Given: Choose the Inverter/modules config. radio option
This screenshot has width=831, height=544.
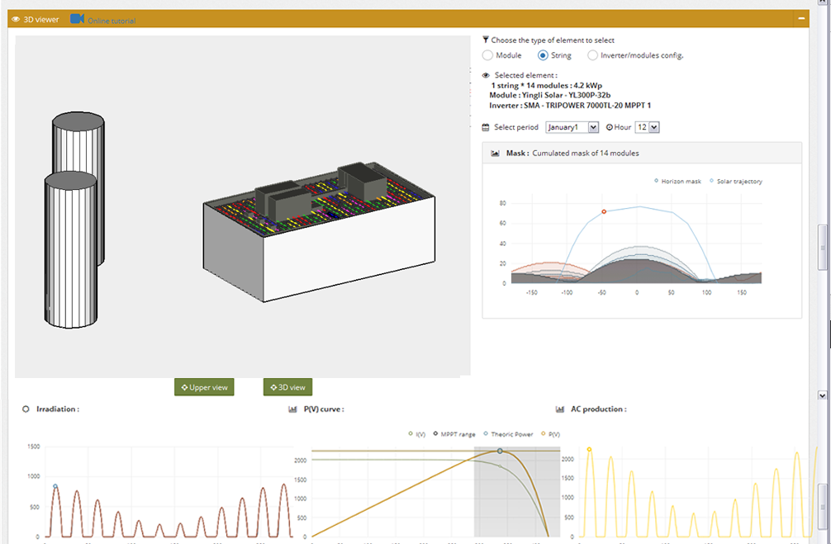Looking at the screenshot, I should point(592,55).
